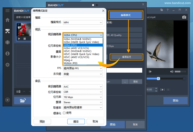Click the browse ... button

125,82
